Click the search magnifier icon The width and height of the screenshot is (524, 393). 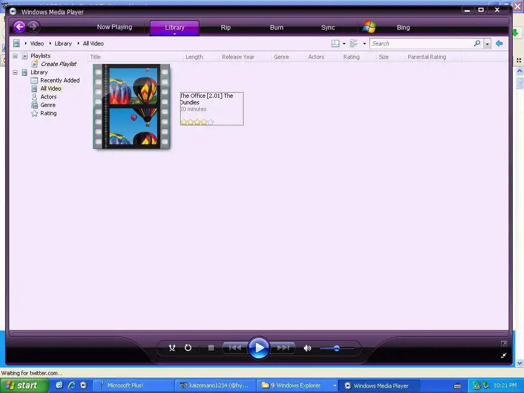pyautogui.click(x=477, y=43)
